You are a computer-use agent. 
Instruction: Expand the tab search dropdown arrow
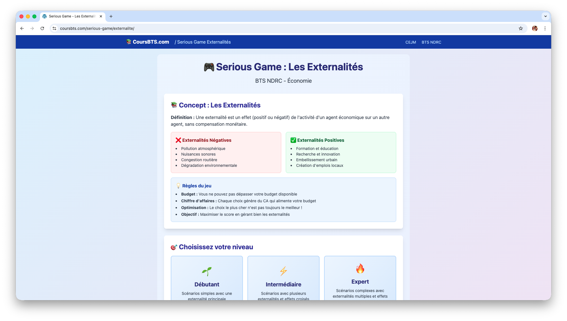[545, 16]
